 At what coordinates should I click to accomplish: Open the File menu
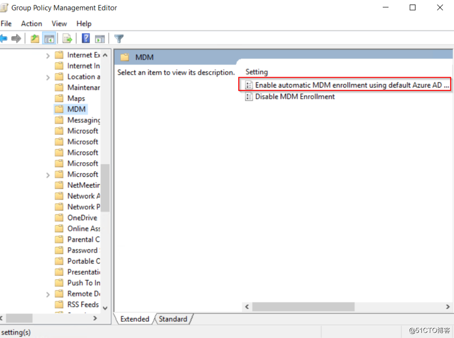coord(6,24)
